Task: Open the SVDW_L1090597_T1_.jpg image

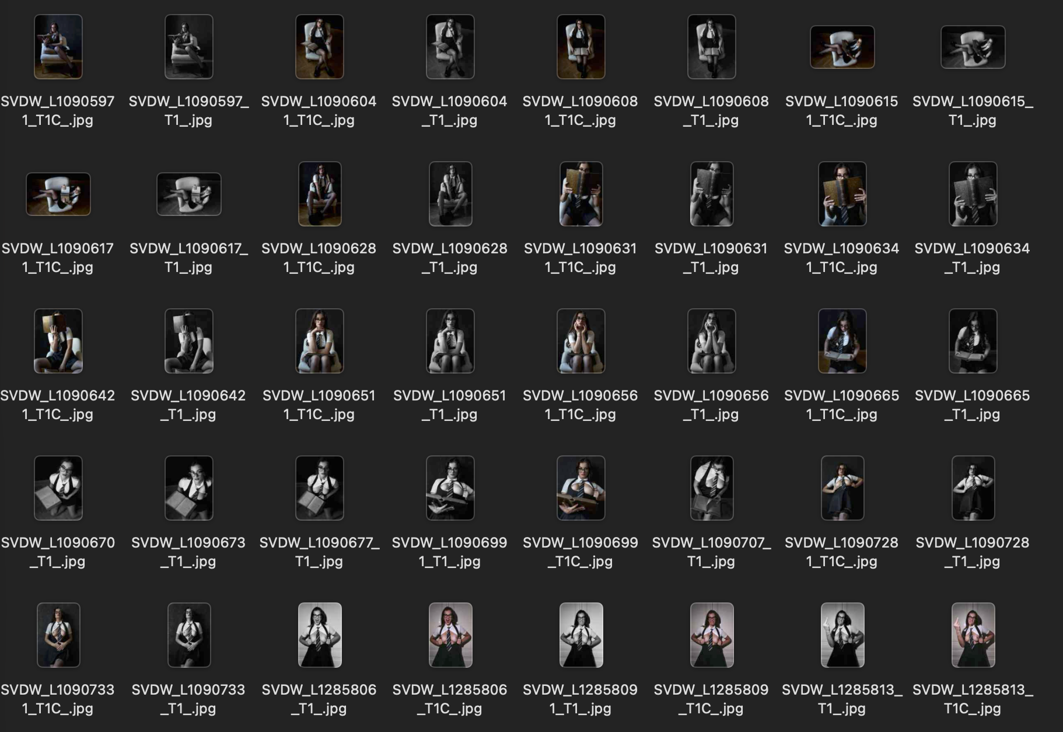Action: [188, 47]
